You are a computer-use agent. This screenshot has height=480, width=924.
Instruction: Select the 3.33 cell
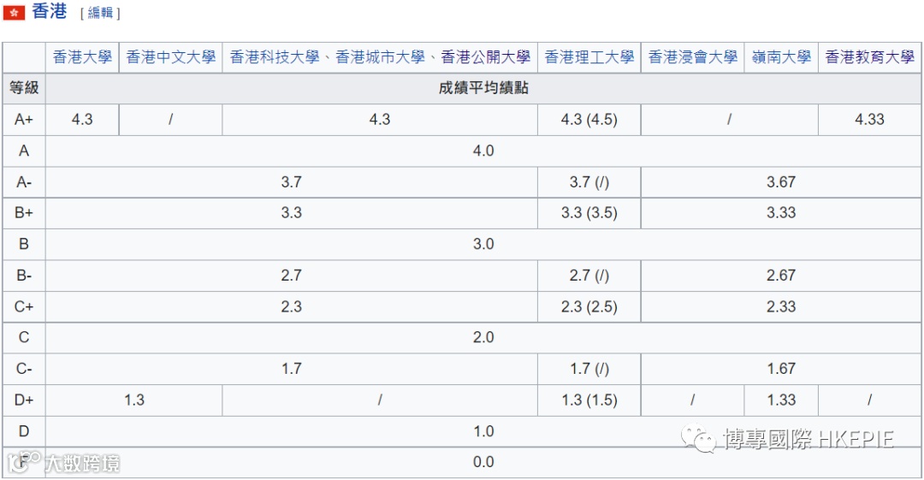(x=781, y=213)
